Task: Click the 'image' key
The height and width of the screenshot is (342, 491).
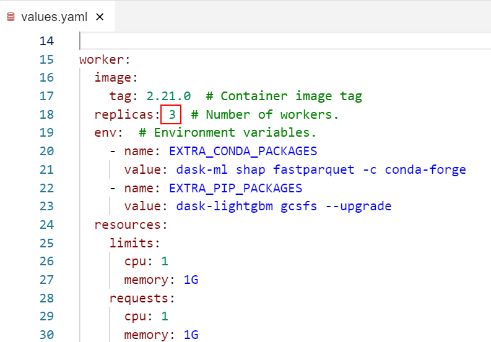Action: 113,77
